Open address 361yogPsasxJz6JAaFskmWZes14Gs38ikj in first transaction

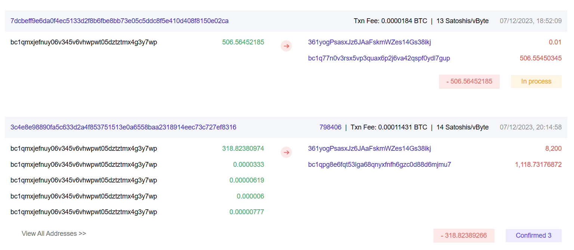click(369, 42)
